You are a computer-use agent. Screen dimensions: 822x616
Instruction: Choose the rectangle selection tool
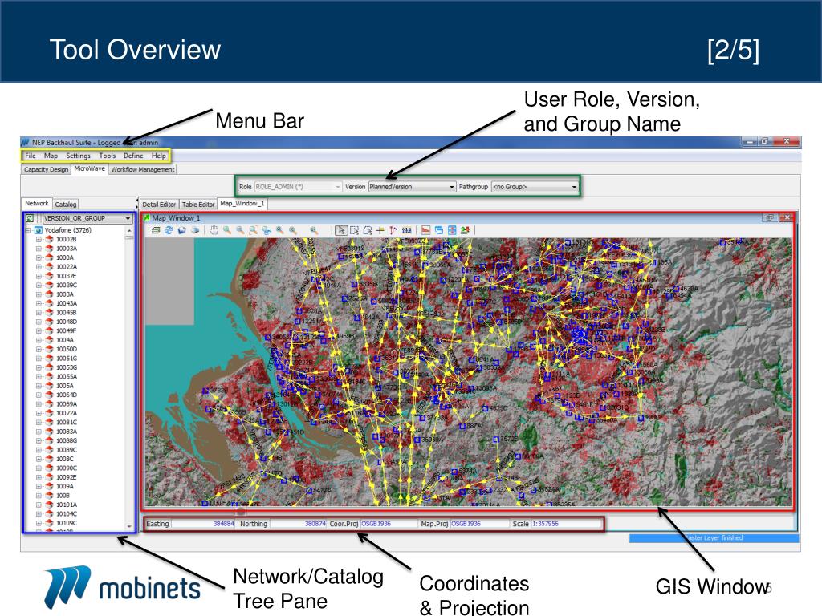click(354, 230)
